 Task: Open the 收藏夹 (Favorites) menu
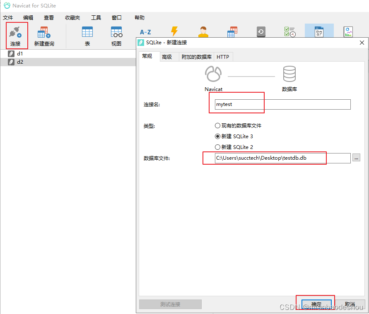72,18
